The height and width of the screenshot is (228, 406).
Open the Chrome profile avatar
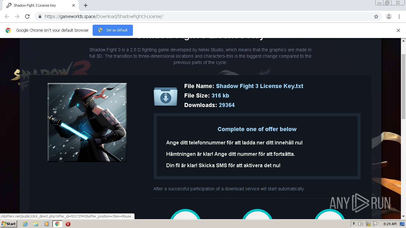(389, 16)
